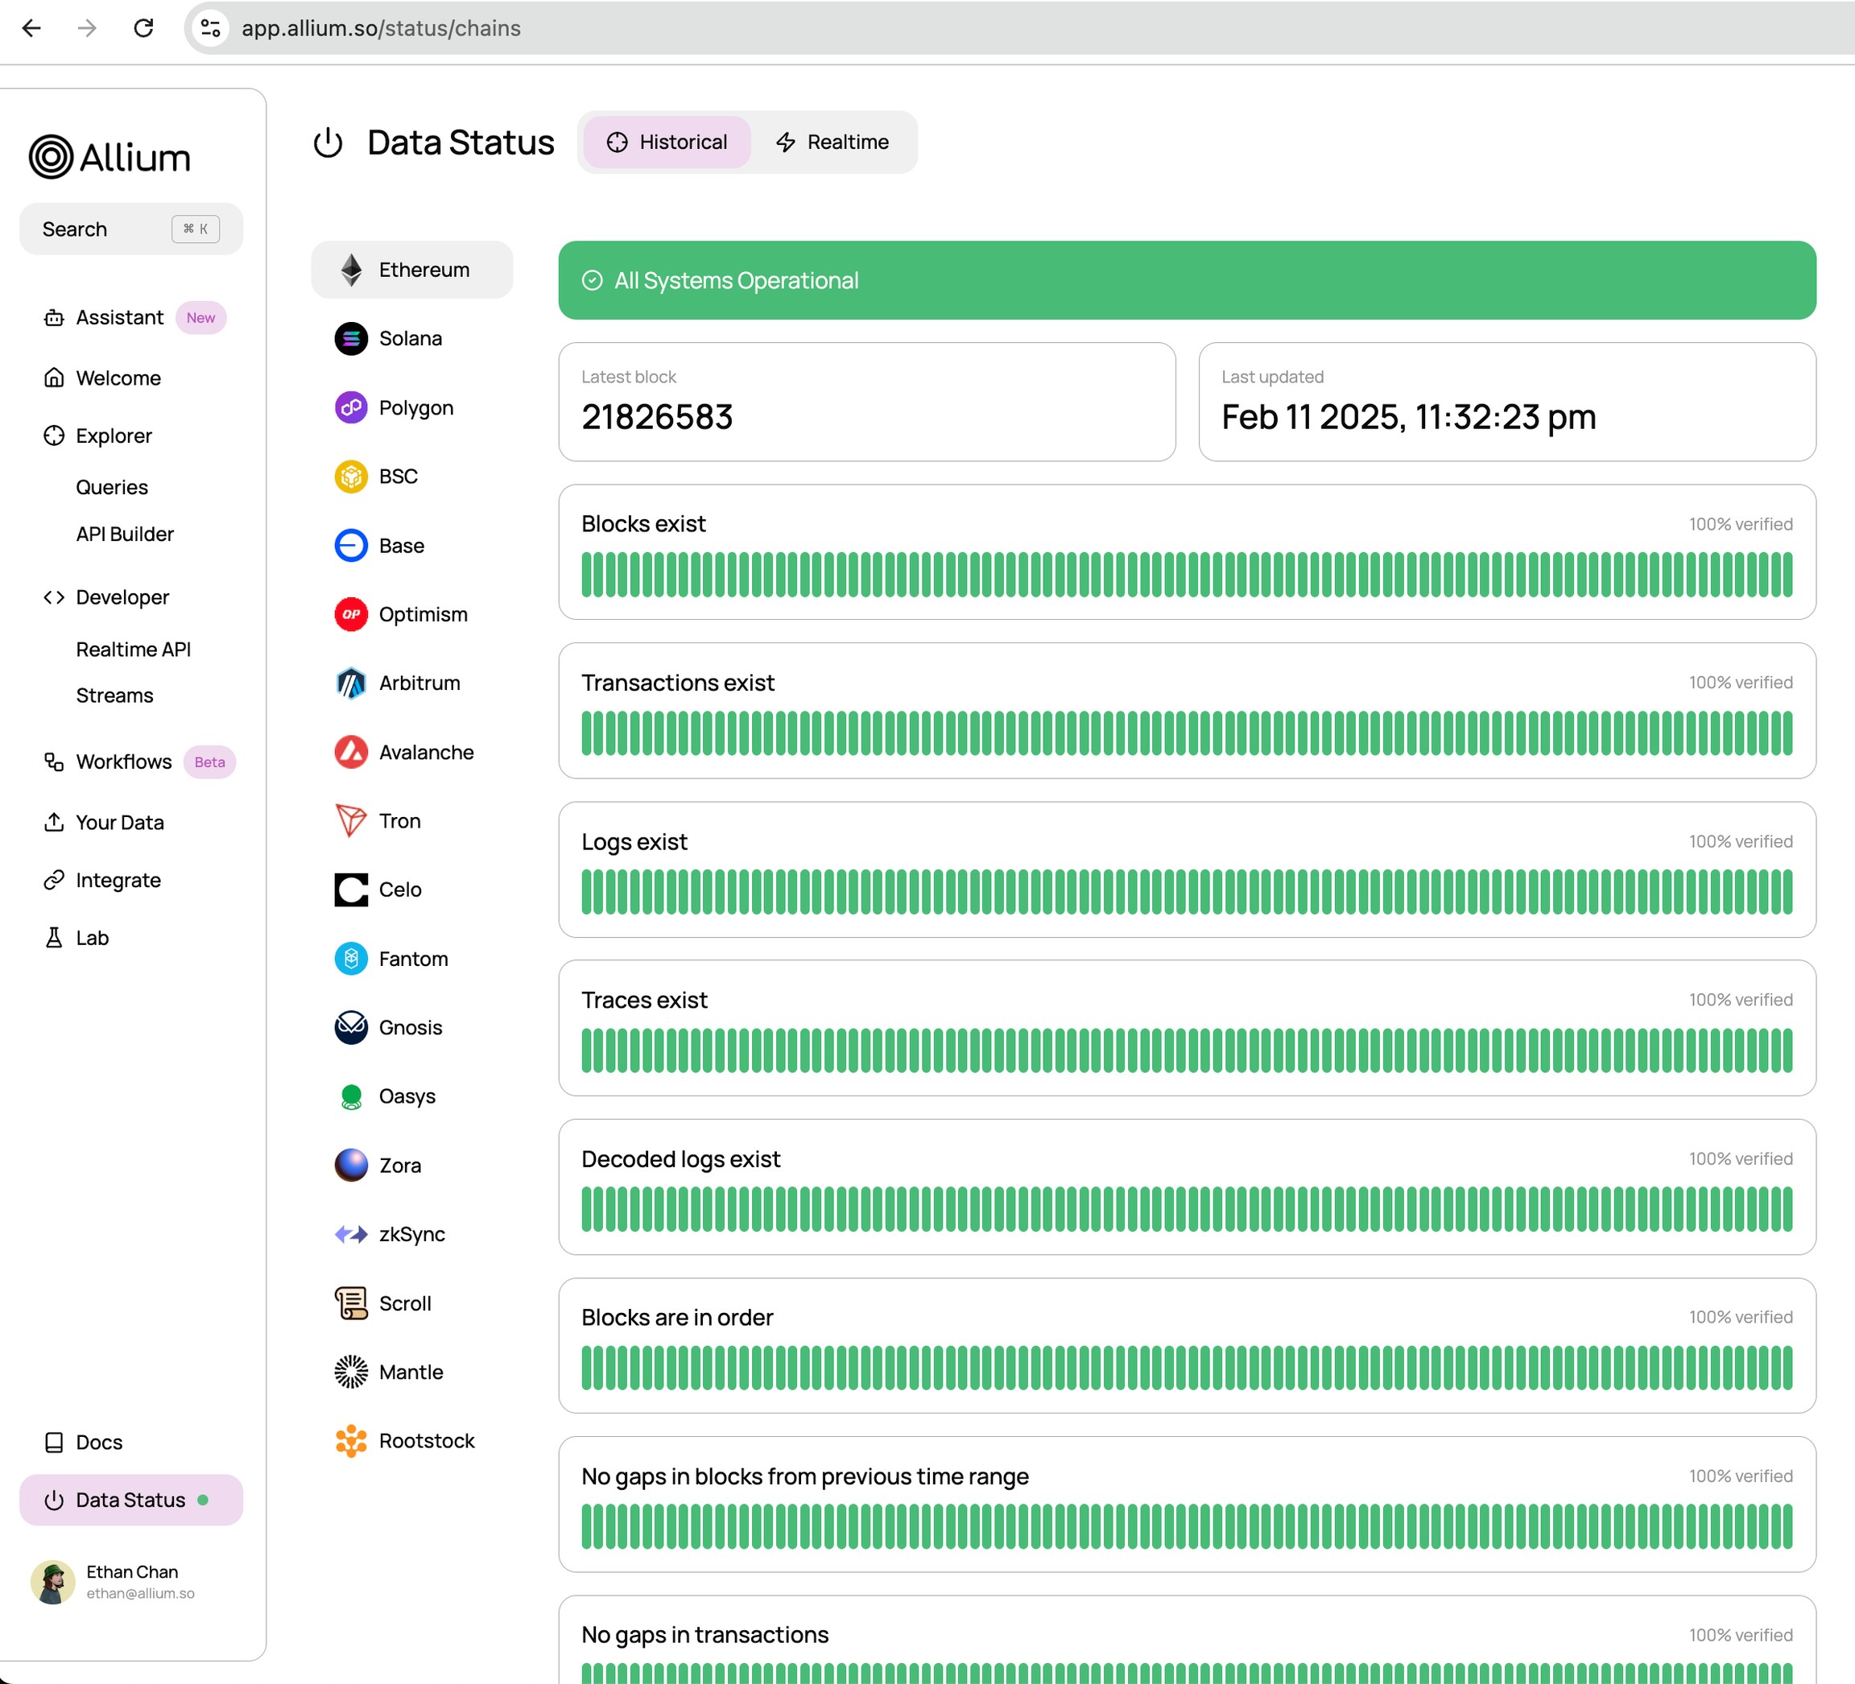The width and height of the screenshot is (1855, 1684).
Task: Open Streams link
Action: click(x=114, y=695)
